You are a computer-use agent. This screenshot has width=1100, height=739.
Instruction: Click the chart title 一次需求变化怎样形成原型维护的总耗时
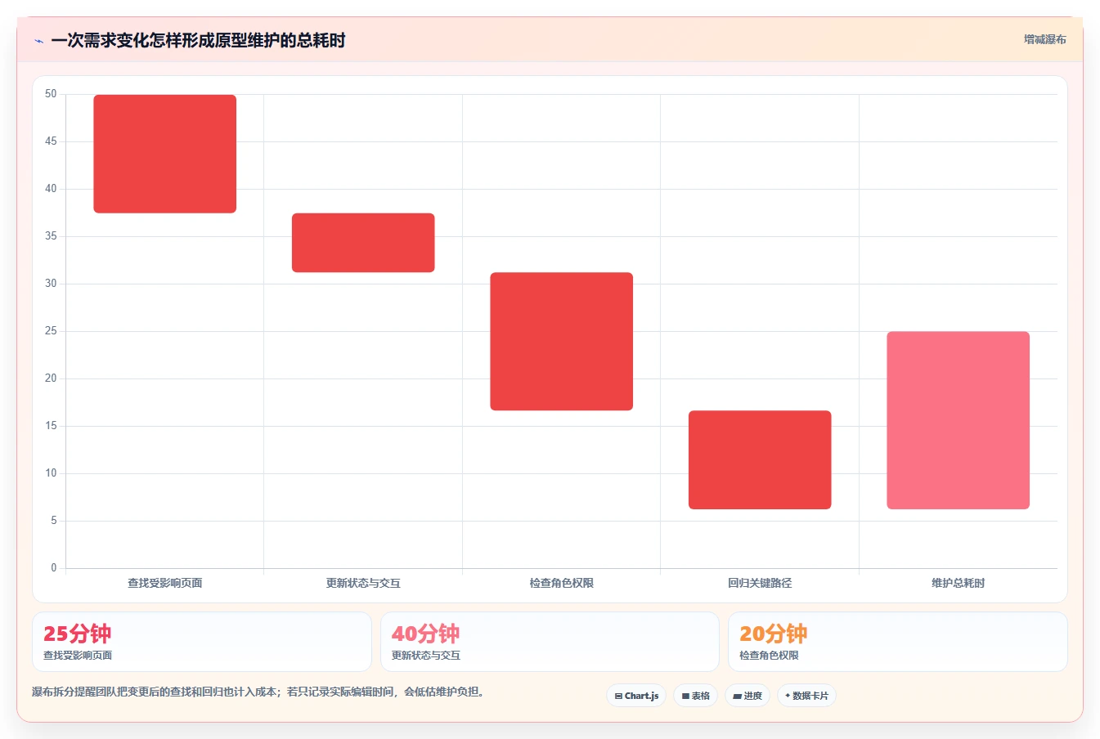[198, 40]
